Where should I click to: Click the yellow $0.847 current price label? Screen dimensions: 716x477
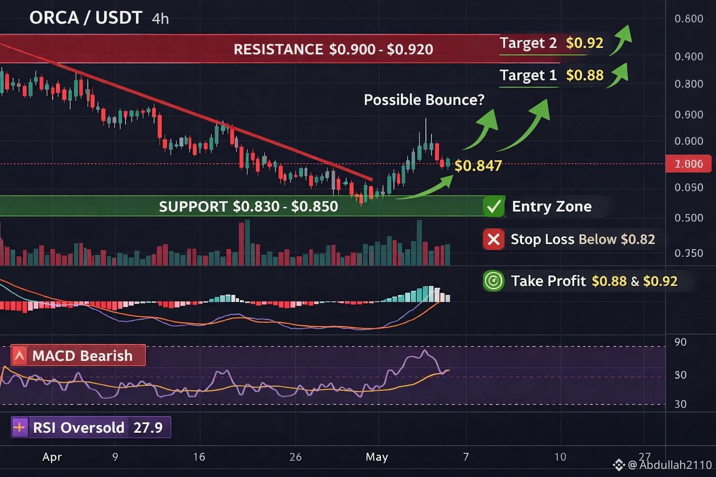(x=478, y=165)
